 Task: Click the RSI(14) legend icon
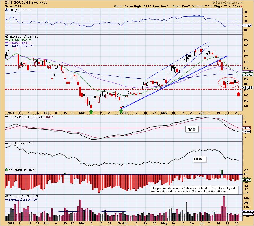7,10
